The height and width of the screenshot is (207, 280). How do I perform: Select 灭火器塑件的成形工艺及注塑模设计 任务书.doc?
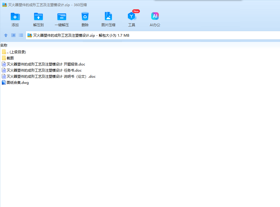coord(44,70)
